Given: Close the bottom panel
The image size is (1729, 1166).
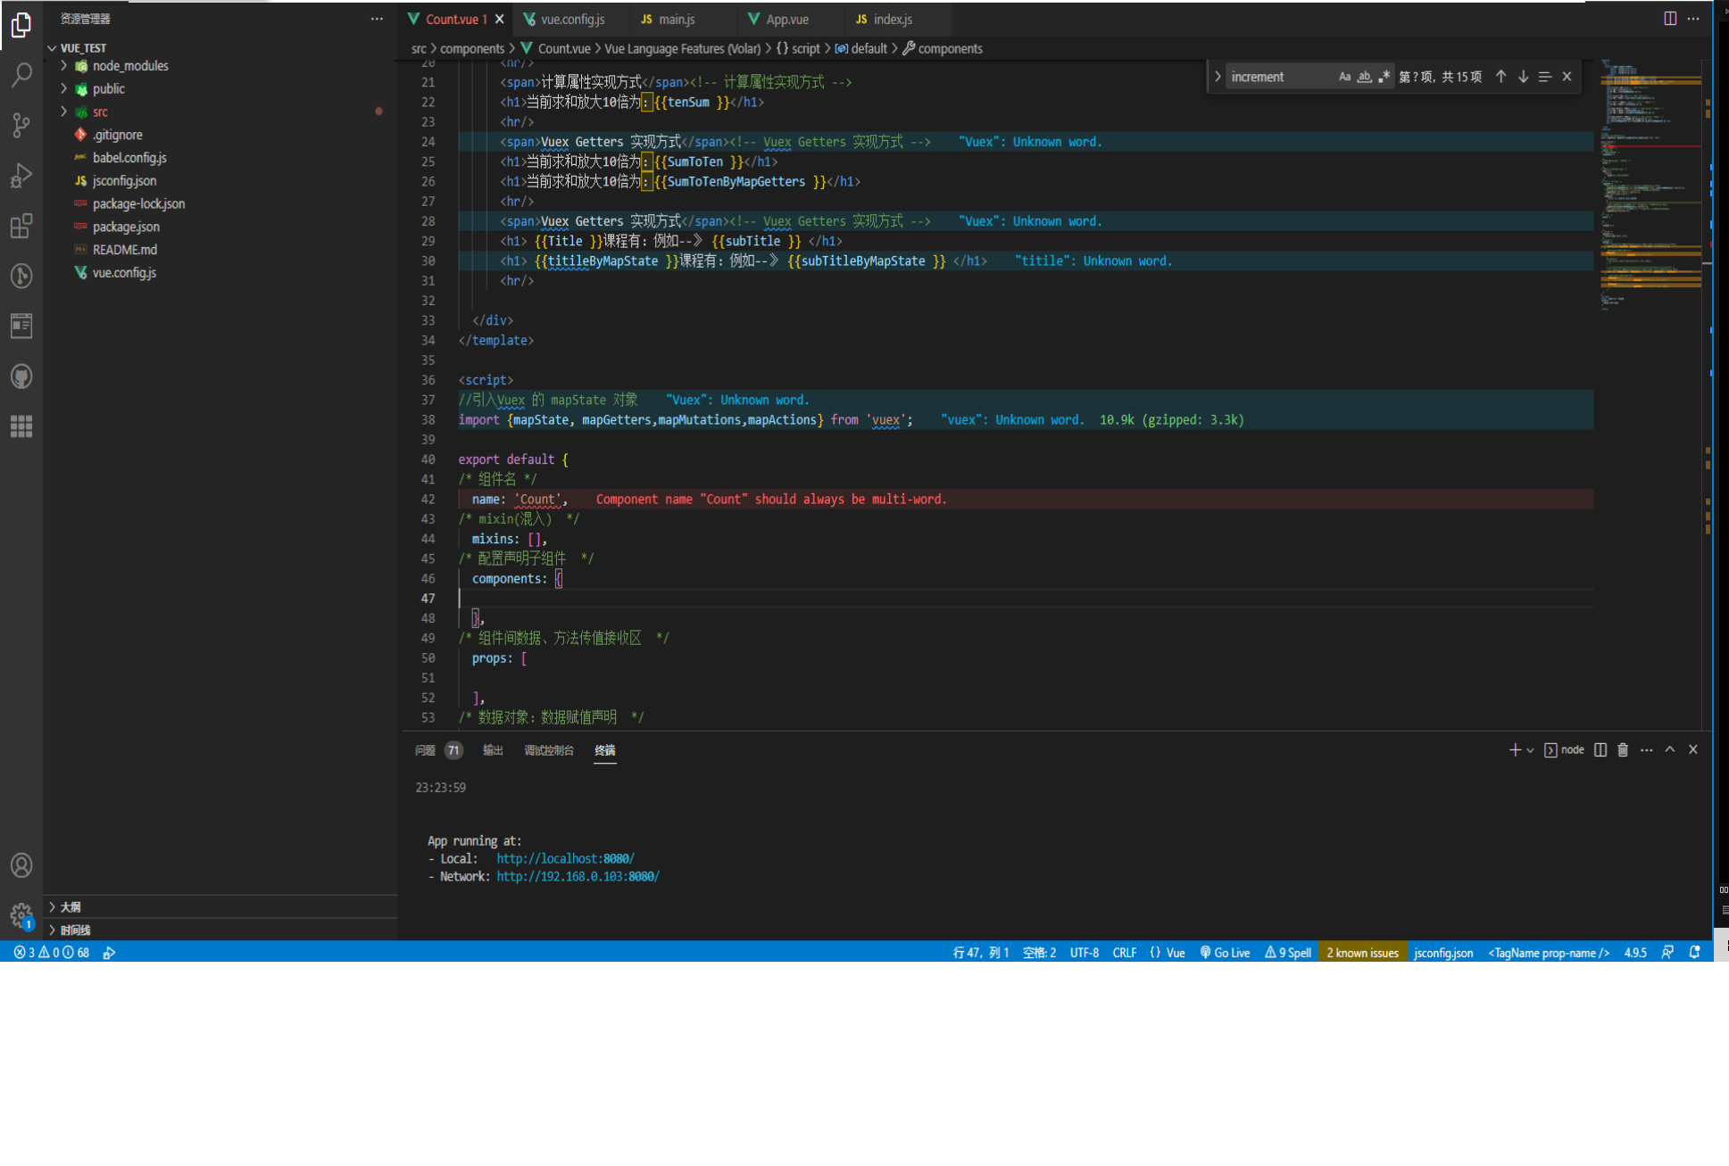Looking at the screenshot, I should tap(1693, 750).
